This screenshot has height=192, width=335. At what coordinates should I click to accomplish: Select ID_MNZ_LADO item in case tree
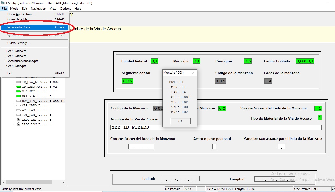[40, 82]
